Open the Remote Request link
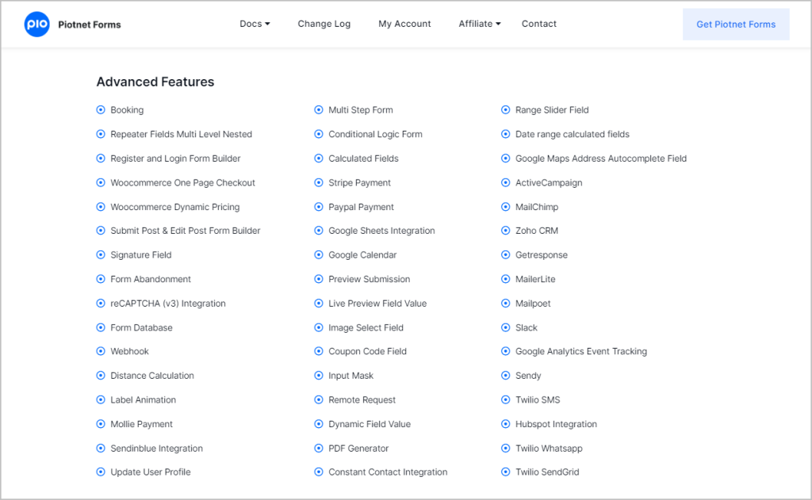812x500 pixels. point(362,399)
